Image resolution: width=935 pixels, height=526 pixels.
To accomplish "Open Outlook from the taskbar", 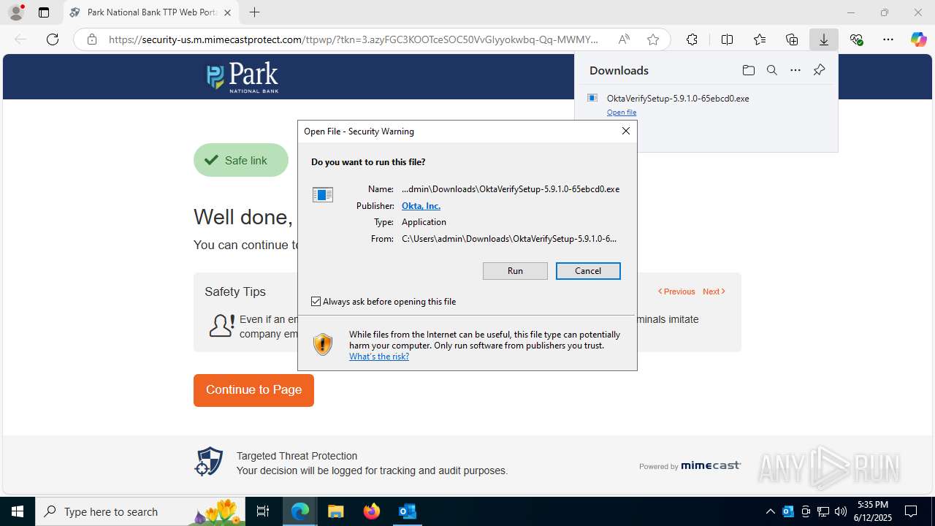I will click(407, 511).
